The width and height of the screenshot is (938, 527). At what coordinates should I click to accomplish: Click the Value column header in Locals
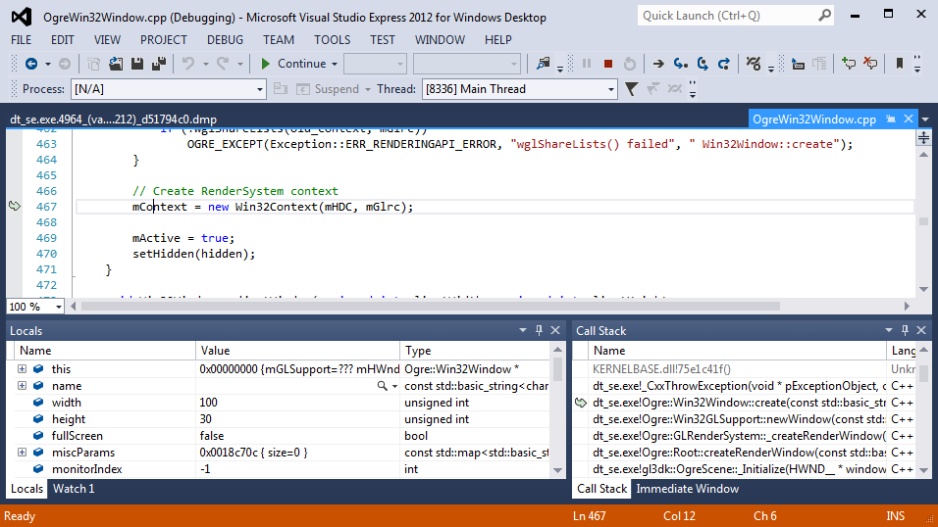point(297,351)
